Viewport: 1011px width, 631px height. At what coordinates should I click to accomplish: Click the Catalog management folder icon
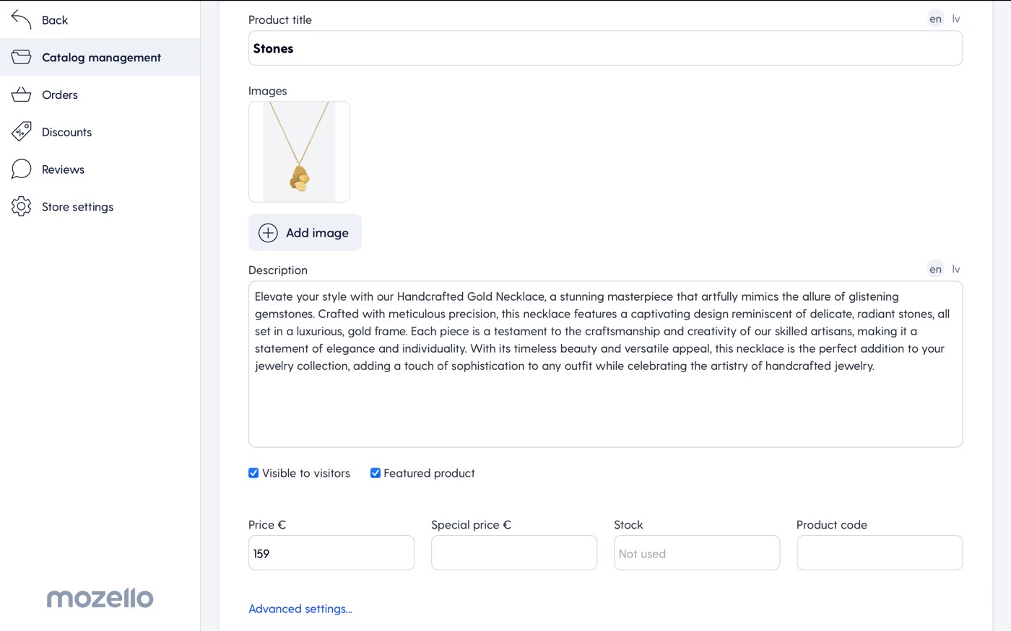[22, 57]
